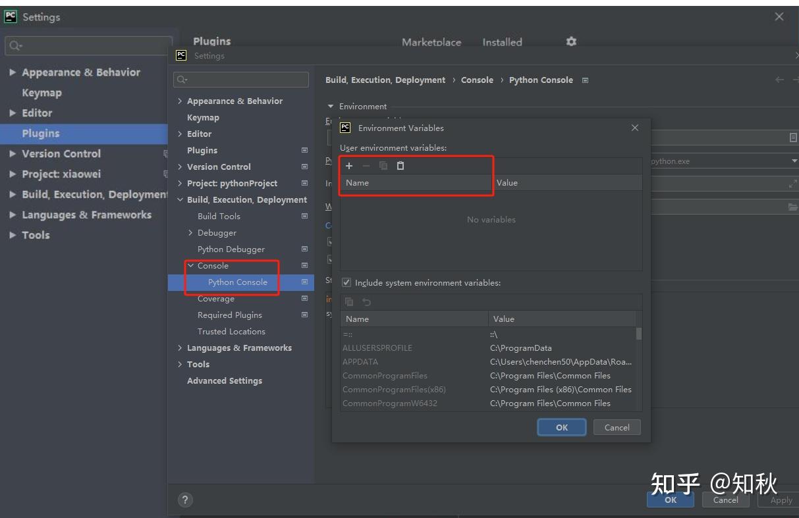Click Cancel in Environment Variables dialog
The height and width of the screenshot is (518, 799).
pyautogui.click(x=617, y=427)
